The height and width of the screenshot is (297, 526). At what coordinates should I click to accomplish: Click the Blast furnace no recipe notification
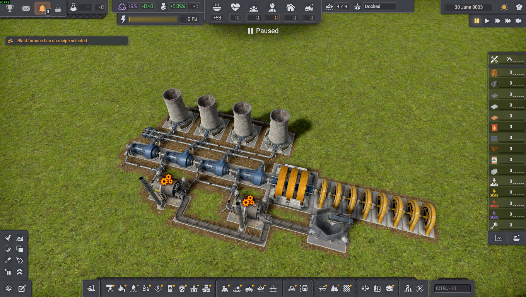[67, 41]
